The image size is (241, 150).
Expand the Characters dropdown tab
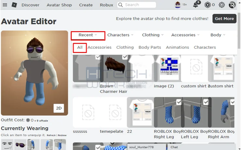click(120, 35)
